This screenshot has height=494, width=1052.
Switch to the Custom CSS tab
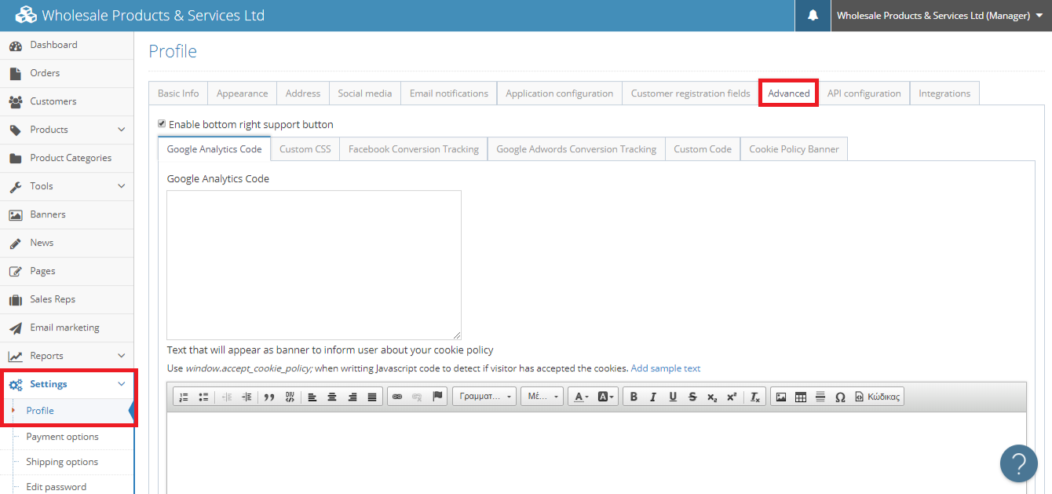[305, 148]
